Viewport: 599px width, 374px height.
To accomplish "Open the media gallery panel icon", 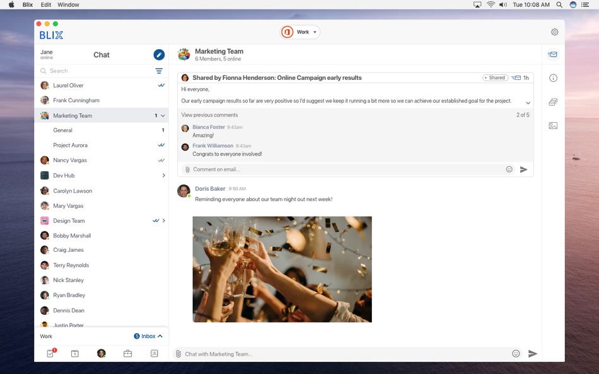I will coord(553,125).
